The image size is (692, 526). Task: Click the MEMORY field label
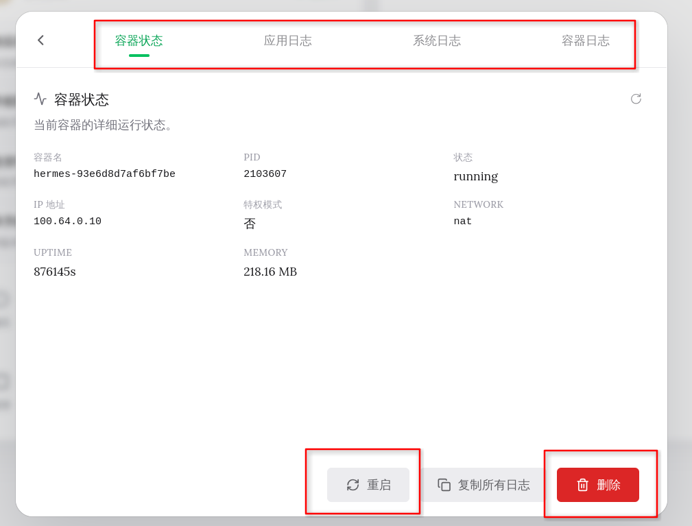(x=265, y=252)
